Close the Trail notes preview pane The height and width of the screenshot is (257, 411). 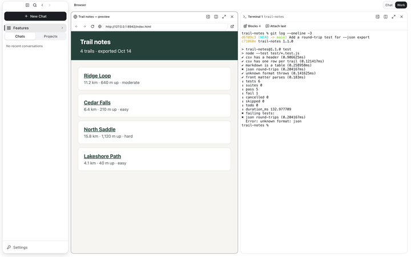pyautogui.click(x=232, y=17)
